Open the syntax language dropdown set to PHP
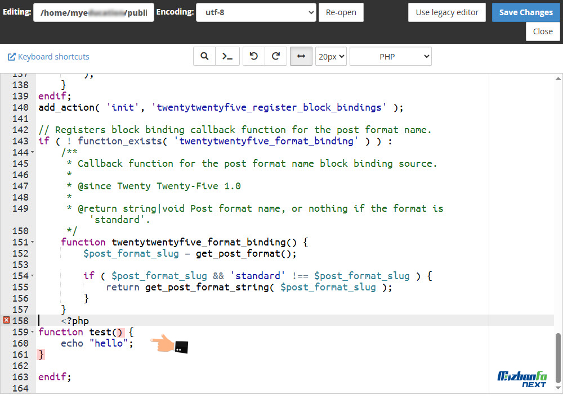The image size is (563, 405). [390, 56]
